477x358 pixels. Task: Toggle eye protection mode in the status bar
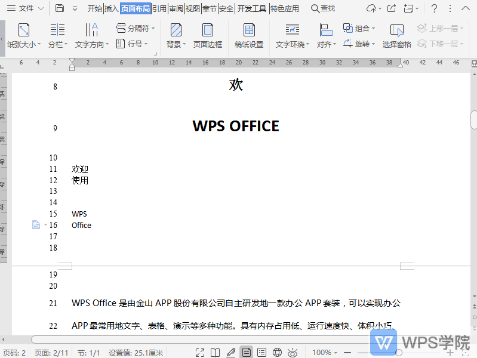pos(293,353)
